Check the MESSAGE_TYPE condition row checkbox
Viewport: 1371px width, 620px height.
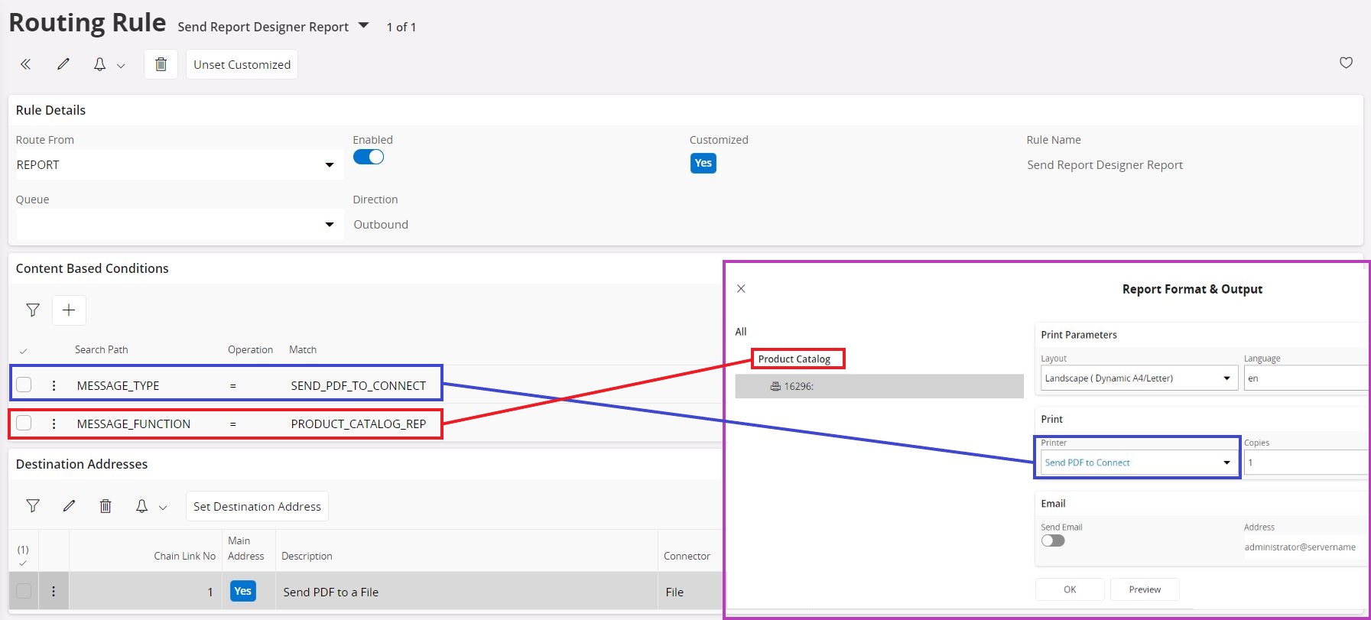[24, 385]
